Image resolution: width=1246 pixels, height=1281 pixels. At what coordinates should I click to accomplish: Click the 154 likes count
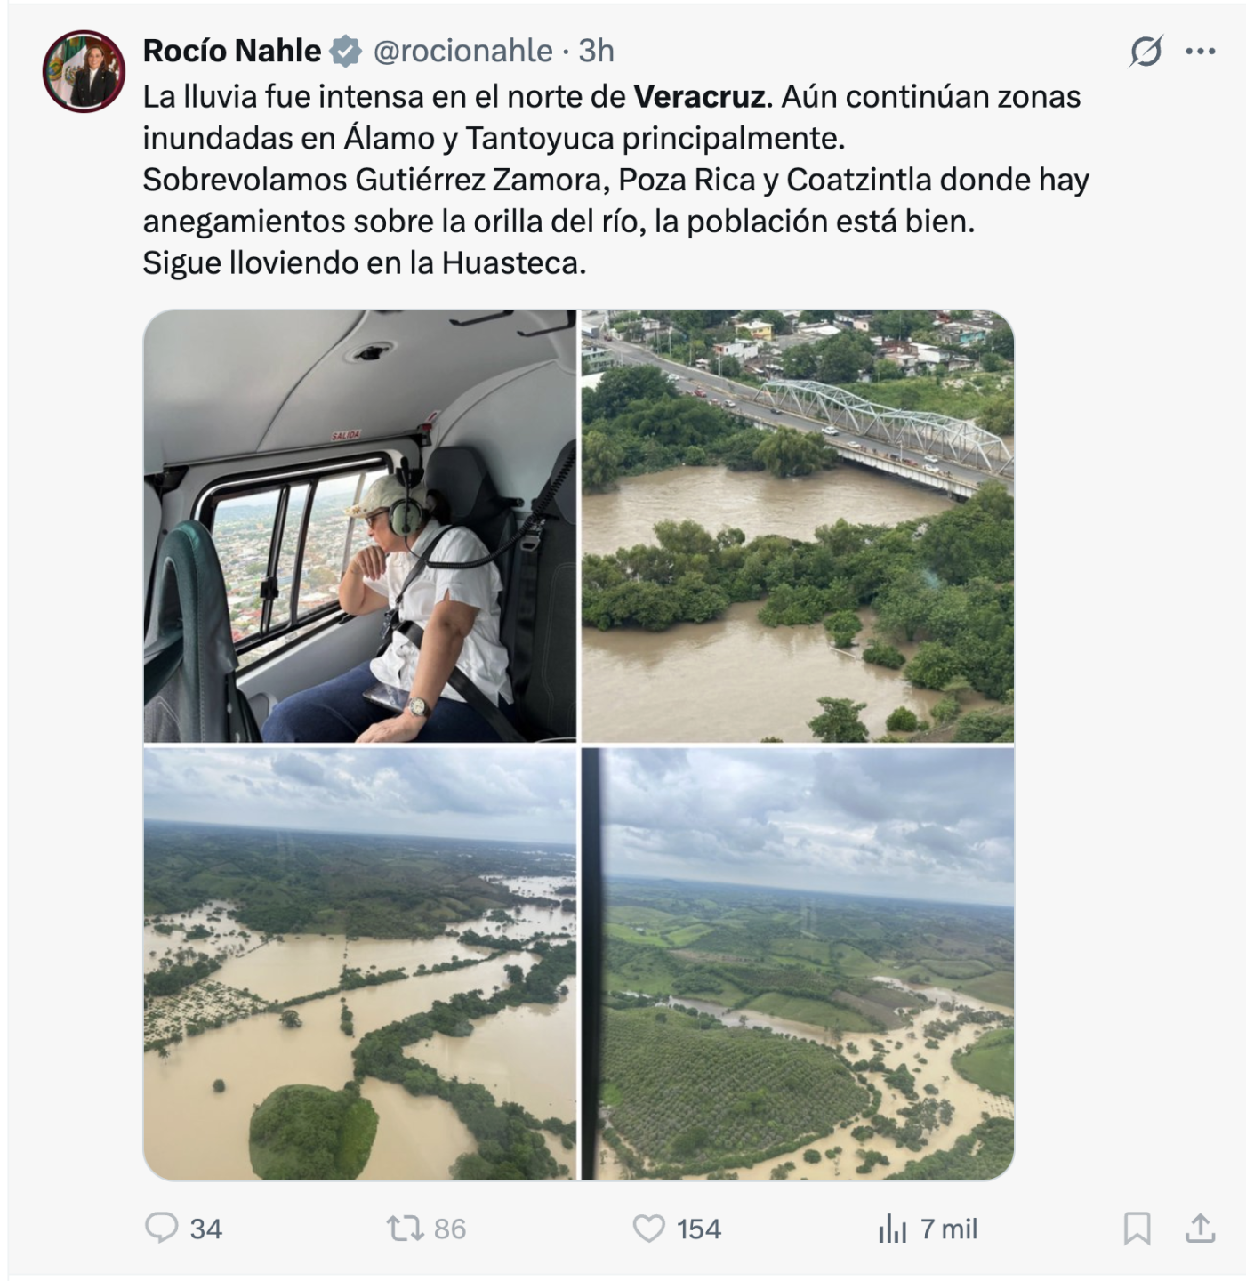pyautogui.click(x=698, y=1229)
